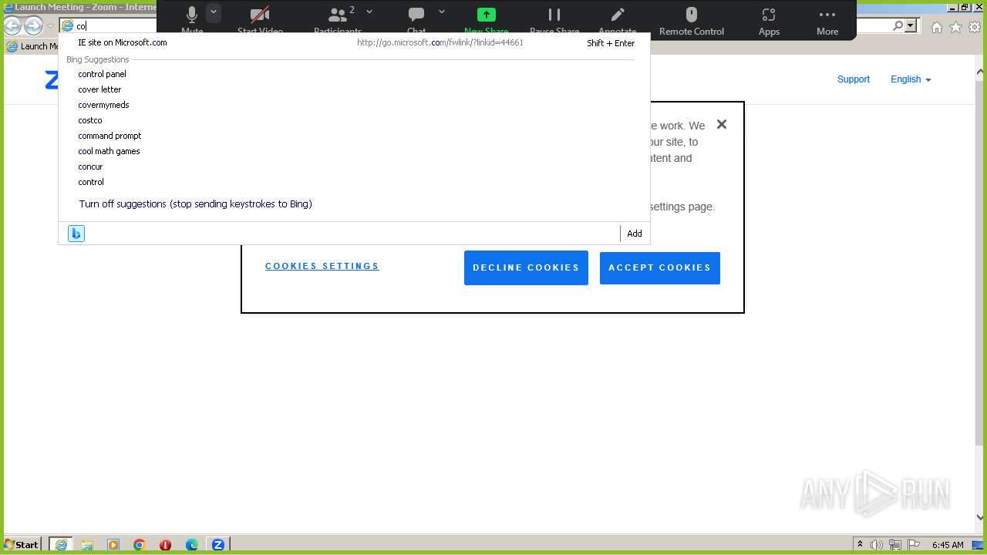Expand Chat options chevron

tap(442, 12)
